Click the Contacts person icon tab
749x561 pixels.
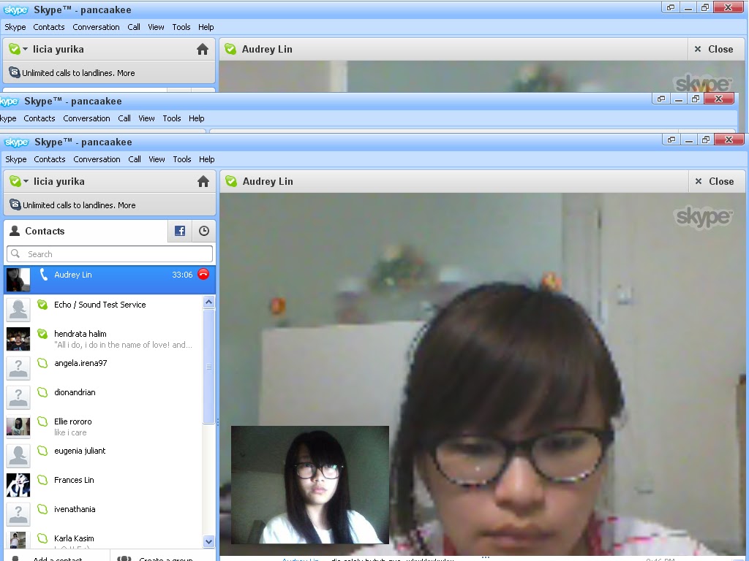(x=15, y=231)
